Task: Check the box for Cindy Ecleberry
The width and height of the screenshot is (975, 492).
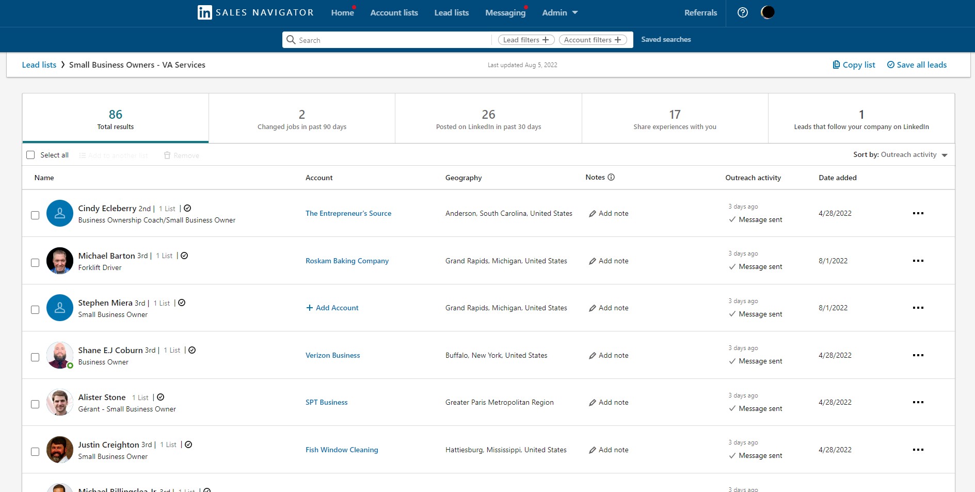Action: [x=35, y=215]
